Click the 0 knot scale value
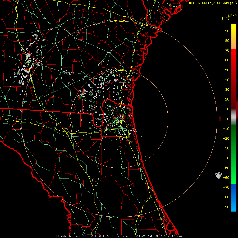Viewport: 238px width, 238px height. 228,119
